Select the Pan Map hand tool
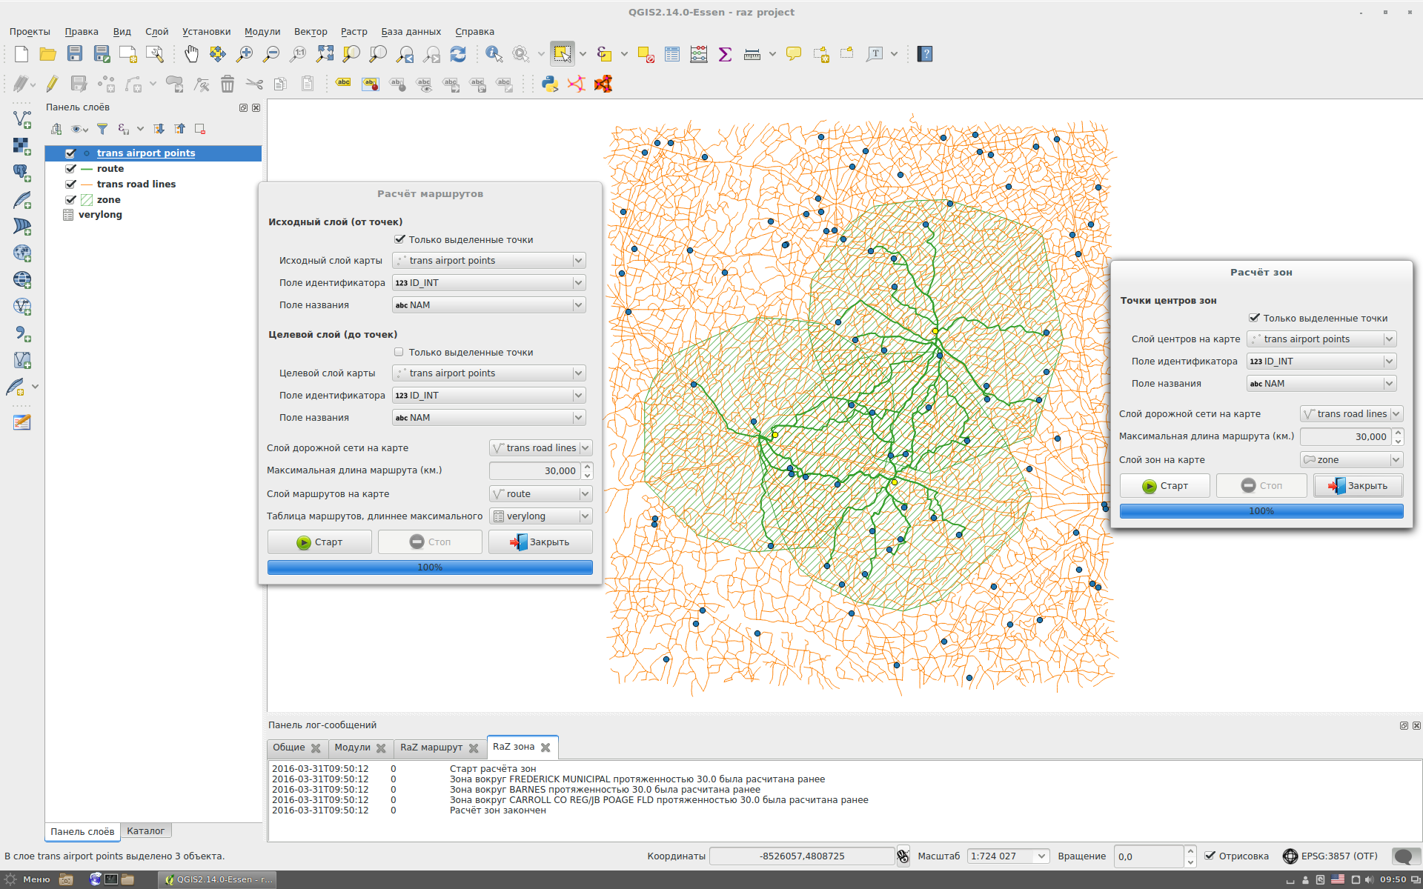The image size is (1423, 889). [x=191, y=54]
